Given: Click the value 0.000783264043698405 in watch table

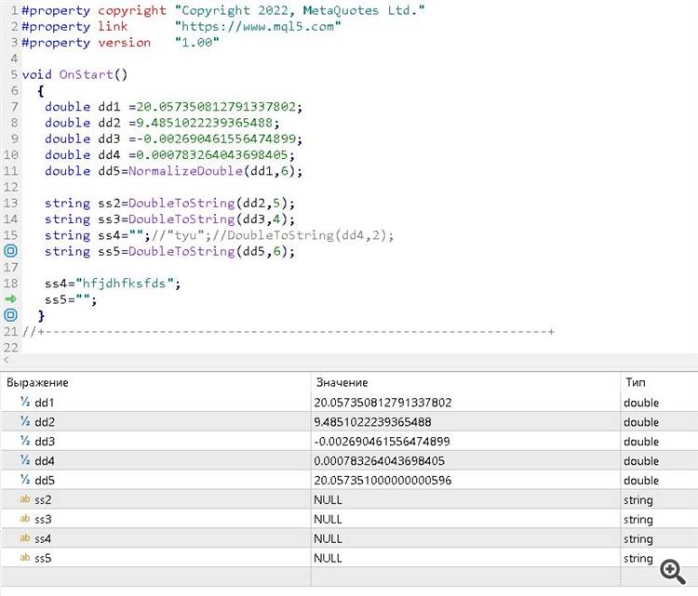Looking at the screenshot, I should (380, 461).
